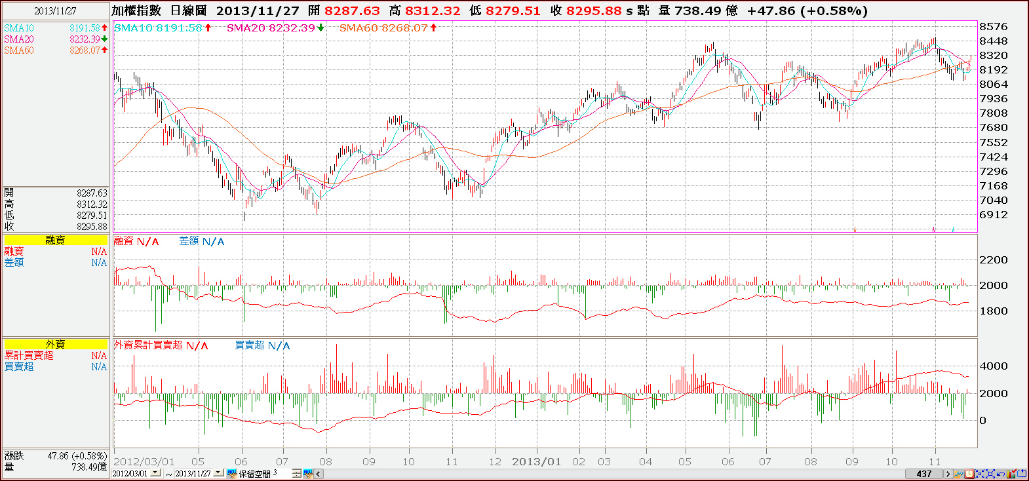Click the GO icon next to the spinner
The width and height of the screenshot is (1029, 481).
pyautogui.click(x=307, y=473)
